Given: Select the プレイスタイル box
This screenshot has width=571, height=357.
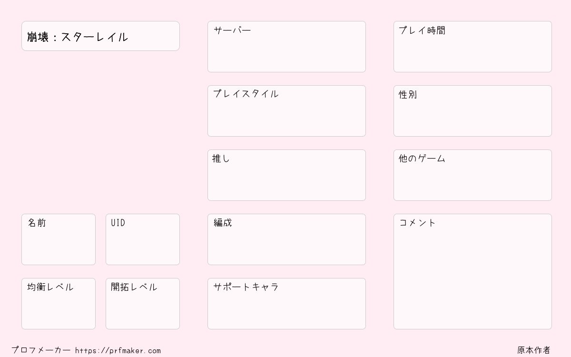Looking at the screenshot, I should tap(286, 111).
